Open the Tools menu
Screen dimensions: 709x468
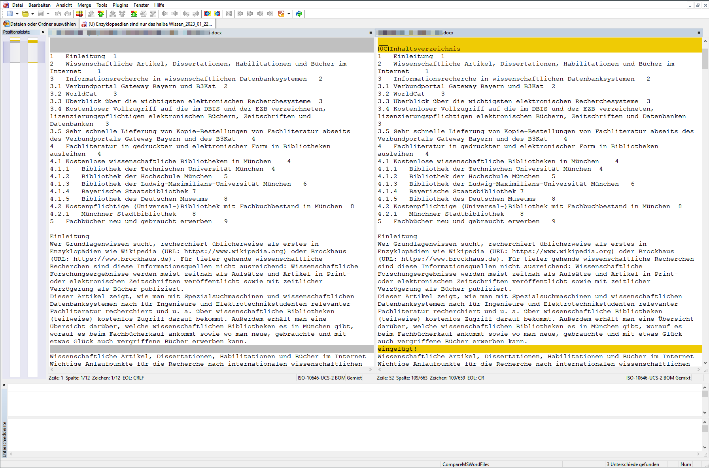[x=102, y=5]
